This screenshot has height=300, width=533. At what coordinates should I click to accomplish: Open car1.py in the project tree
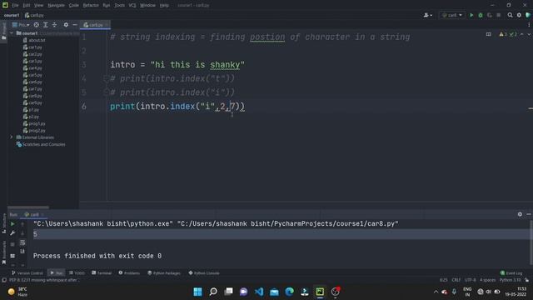[x=32, y=47]
